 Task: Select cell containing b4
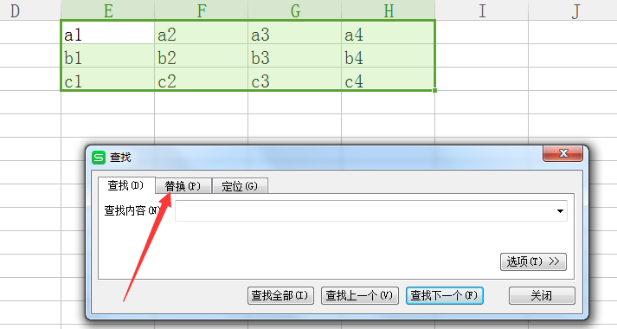388,55
